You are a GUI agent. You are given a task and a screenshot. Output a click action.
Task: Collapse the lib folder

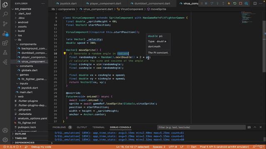click(20, 40)
